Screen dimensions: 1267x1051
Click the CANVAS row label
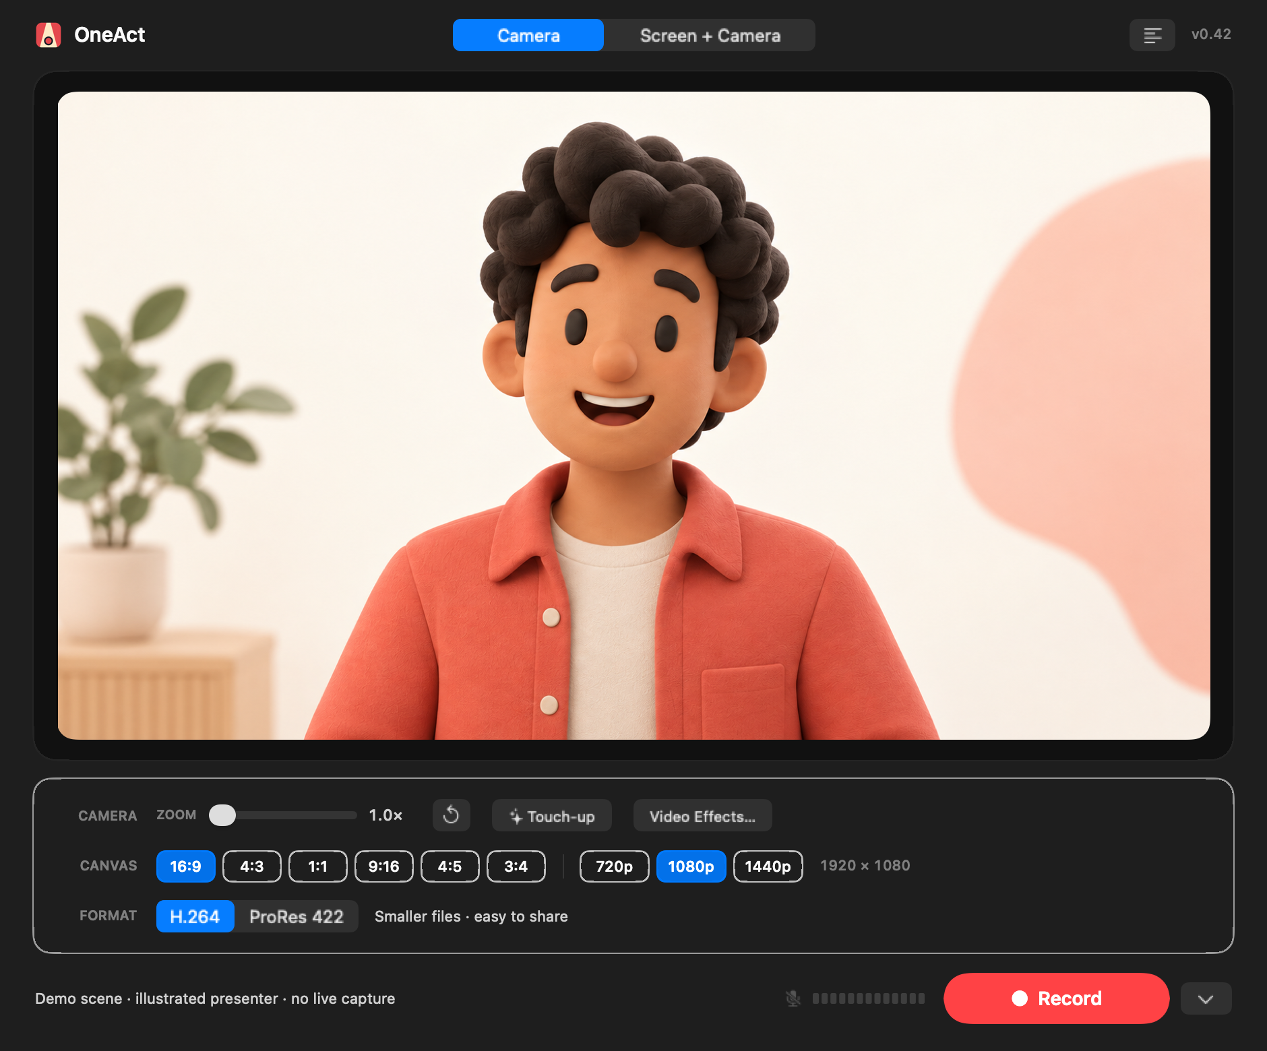109,866
